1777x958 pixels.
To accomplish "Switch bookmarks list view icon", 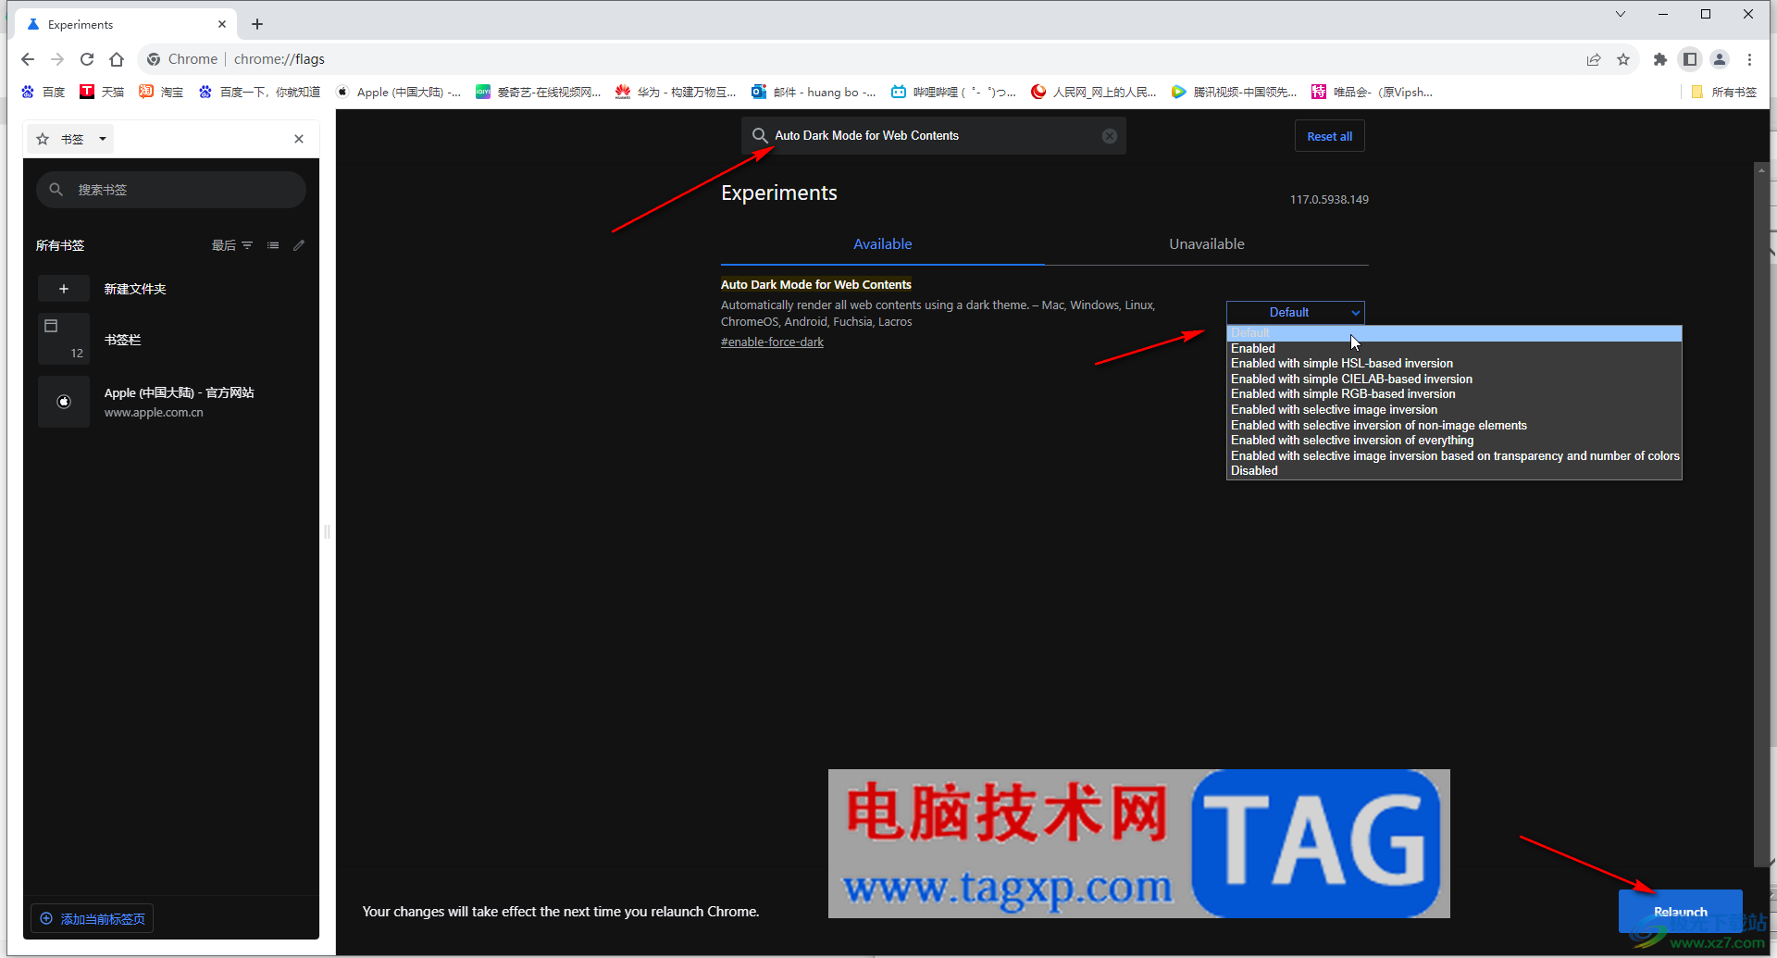I will click(273, 245).
